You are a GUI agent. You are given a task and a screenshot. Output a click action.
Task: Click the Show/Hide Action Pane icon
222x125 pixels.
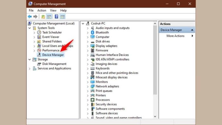[62, 16]
